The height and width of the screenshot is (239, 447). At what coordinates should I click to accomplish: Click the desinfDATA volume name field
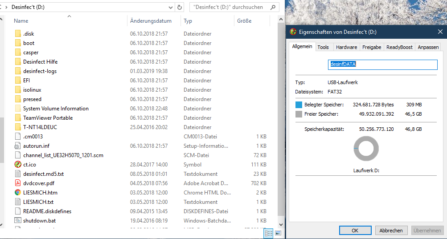click(382, 65)
